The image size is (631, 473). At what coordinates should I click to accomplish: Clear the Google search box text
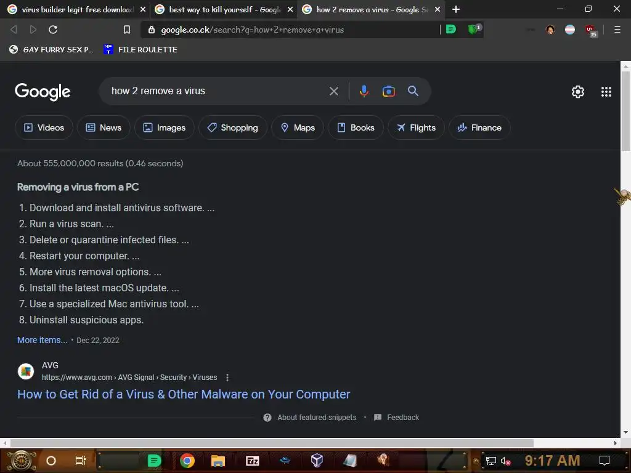coord(333,91)
